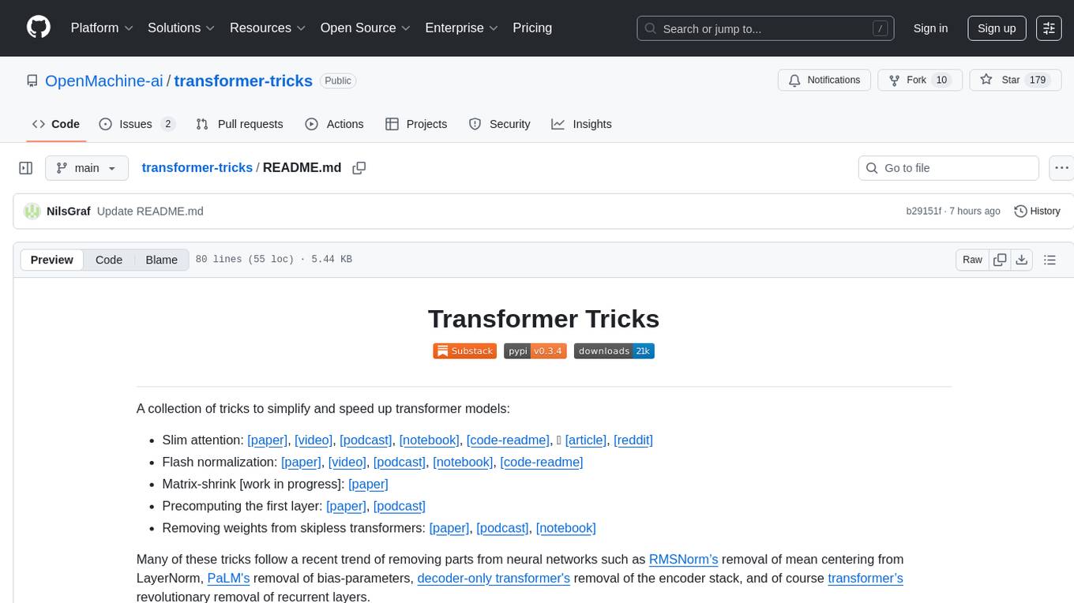This screenshot has height=603, width=1074.
Task: Download the raw file icon
Action: tap(1021, 260)
